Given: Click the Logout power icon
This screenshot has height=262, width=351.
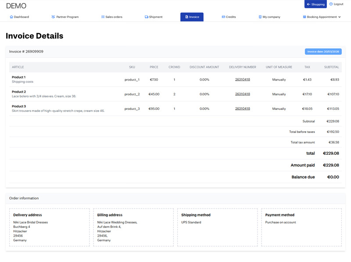Looking at the screenshot, I should 331,4.
